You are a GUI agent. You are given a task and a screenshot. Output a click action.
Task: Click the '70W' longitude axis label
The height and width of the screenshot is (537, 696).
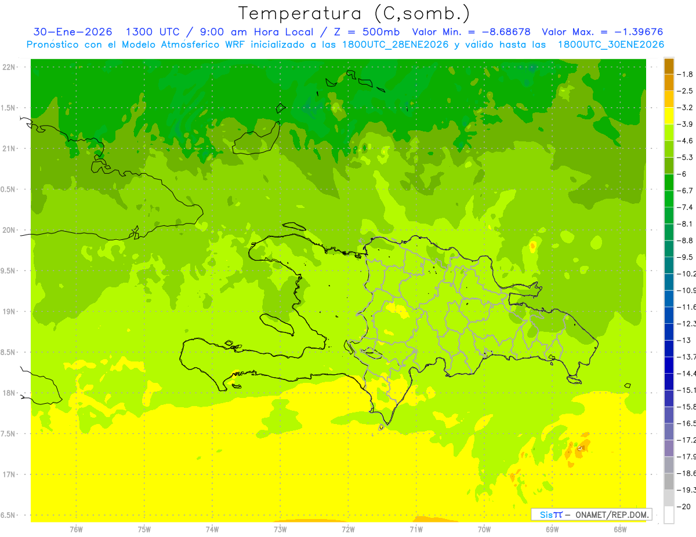(484, 529)
